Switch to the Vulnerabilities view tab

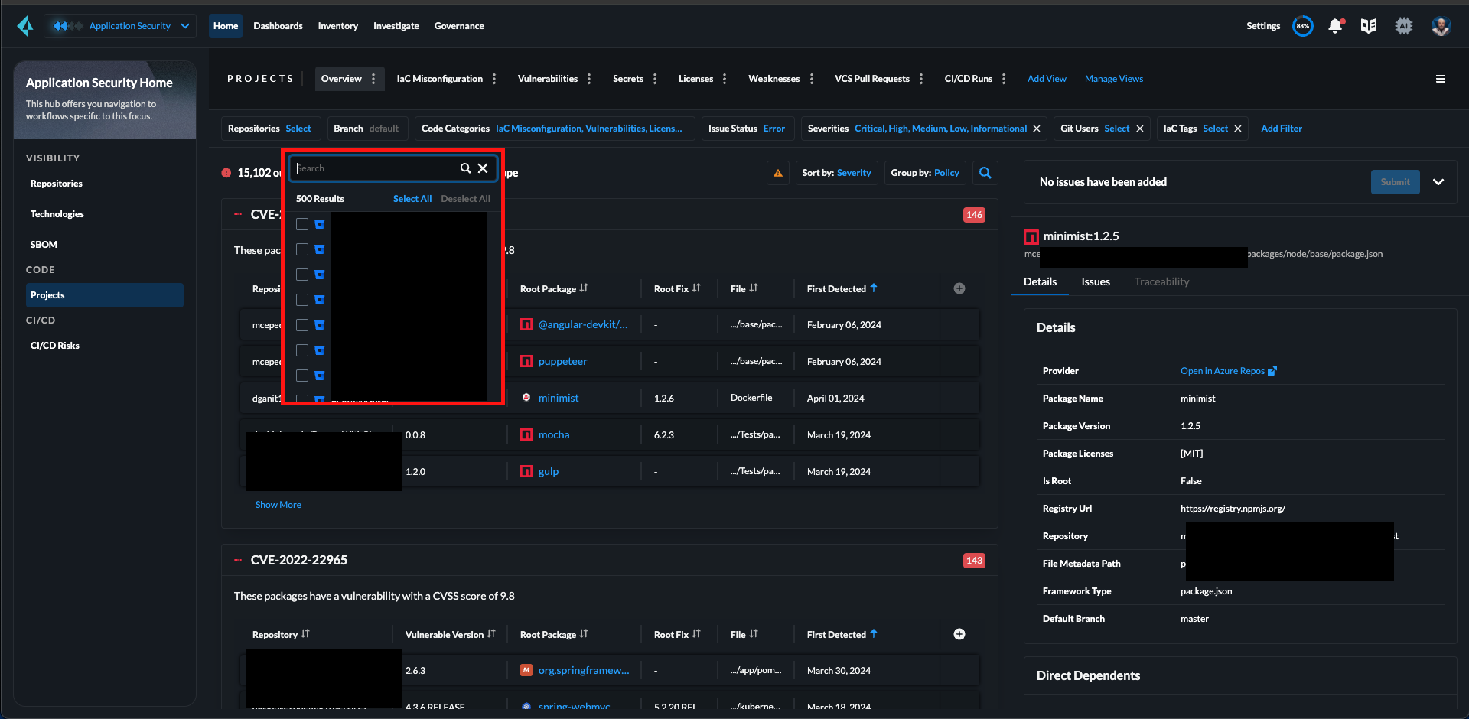click(547, 79)
